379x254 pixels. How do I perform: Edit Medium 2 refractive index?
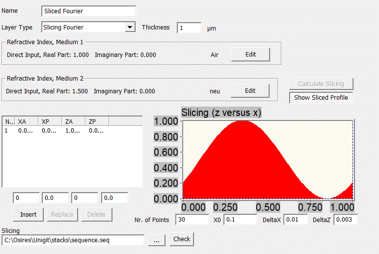[250, 91]
